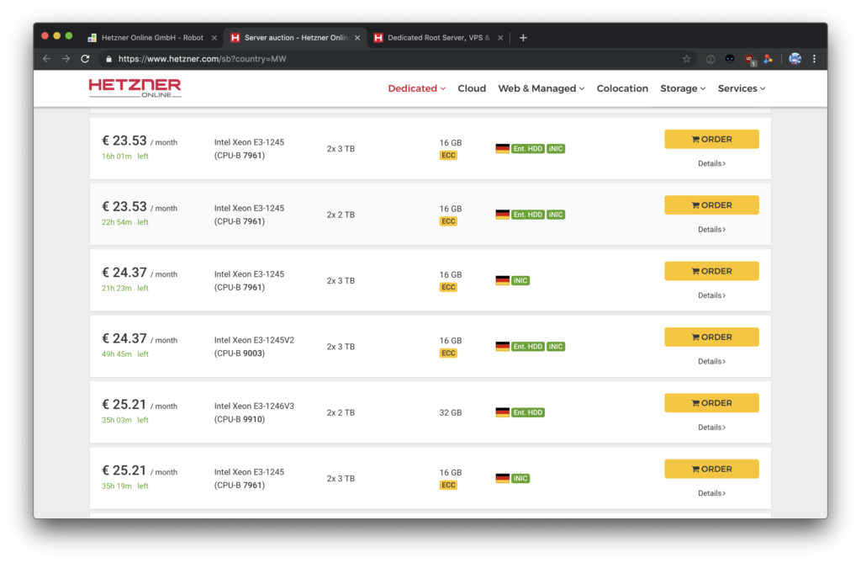Go to Colocation in the navigation bar

(x=622, y=88)
